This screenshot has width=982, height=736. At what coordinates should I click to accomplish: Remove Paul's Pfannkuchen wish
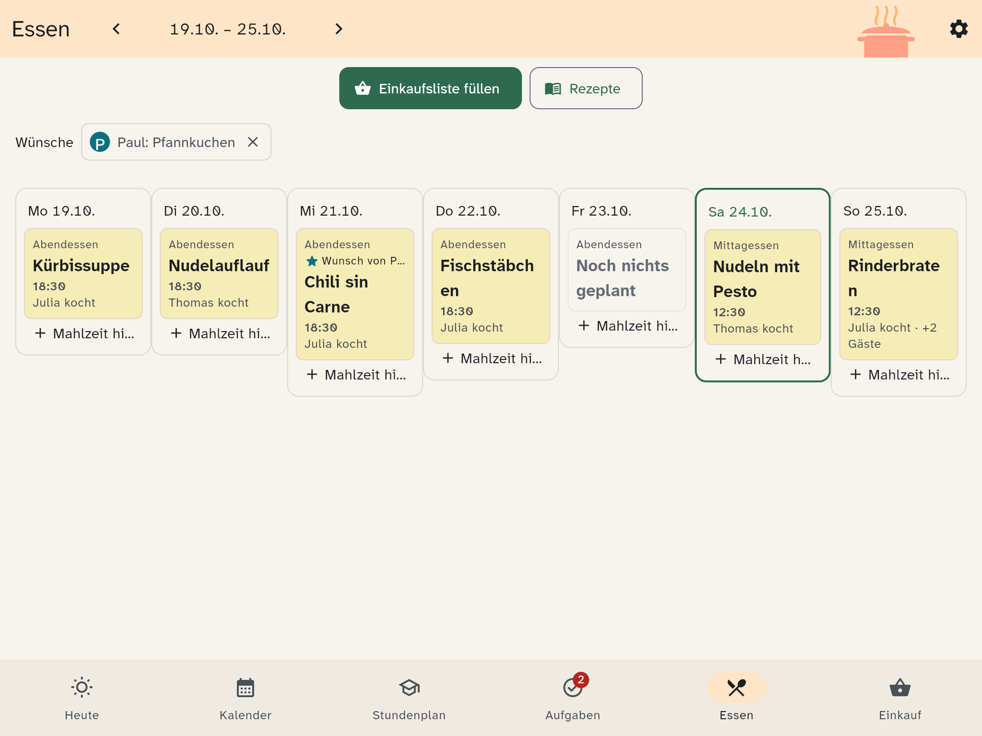click(x=253, y=142)
